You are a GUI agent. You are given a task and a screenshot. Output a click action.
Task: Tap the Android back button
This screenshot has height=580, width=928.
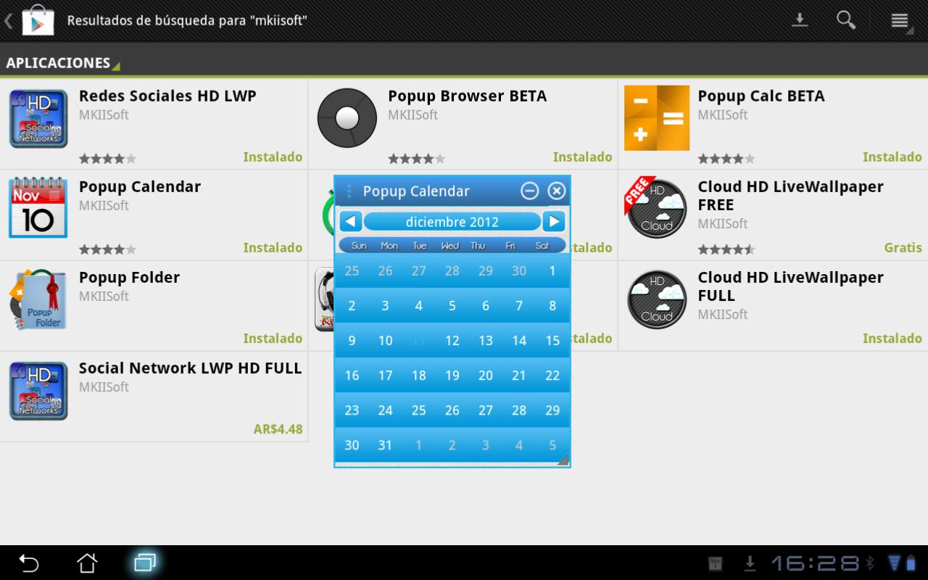(29, 563)
